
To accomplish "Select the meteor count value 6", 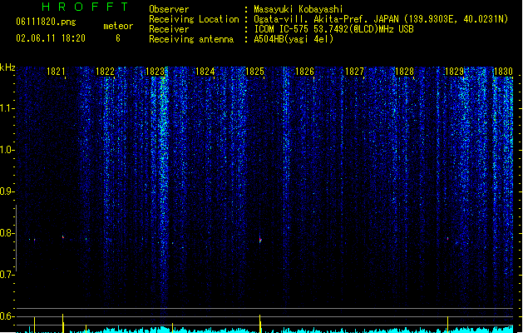I will click(118, 38).
